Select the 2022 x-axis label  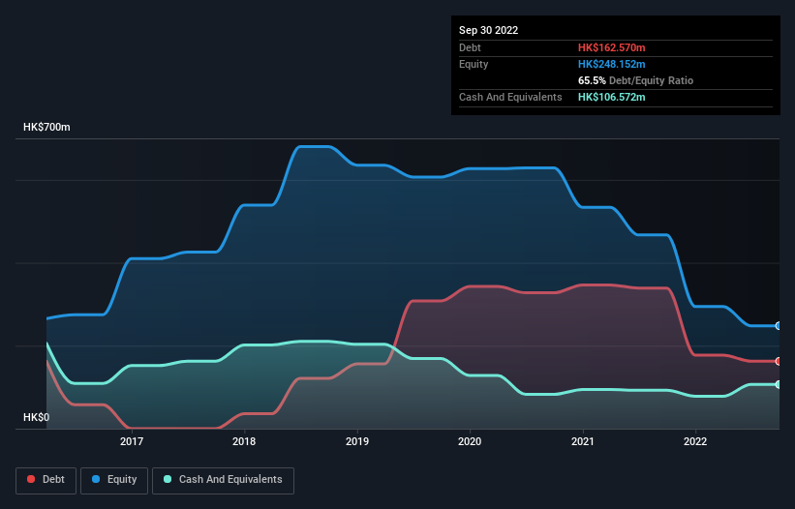(x=695, y=441)
